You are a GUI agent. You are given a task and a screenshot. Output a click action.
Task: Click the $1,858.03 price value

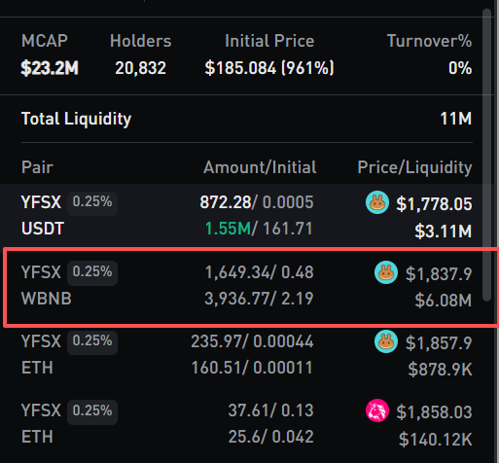click(x=434, y=412)
